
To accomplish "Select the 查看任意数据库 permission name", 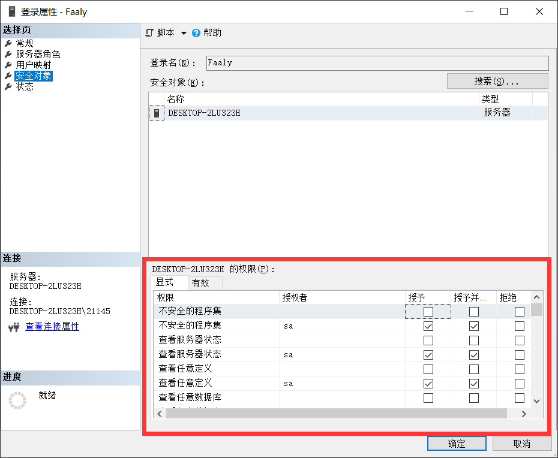I will 190,397.
